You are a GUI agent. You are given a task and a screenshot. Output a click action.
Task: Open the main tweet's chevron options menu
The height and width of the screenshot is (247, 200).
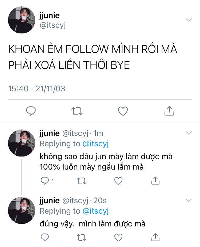click(x=189, y=20)
